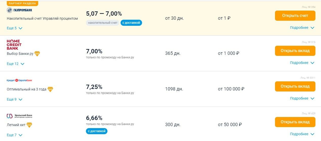Expand Еще 7 offers for Ural Bank
The width and height of the screenshot is (321, 141).
14,135
